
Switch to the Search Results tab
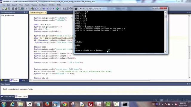[7, 97]
